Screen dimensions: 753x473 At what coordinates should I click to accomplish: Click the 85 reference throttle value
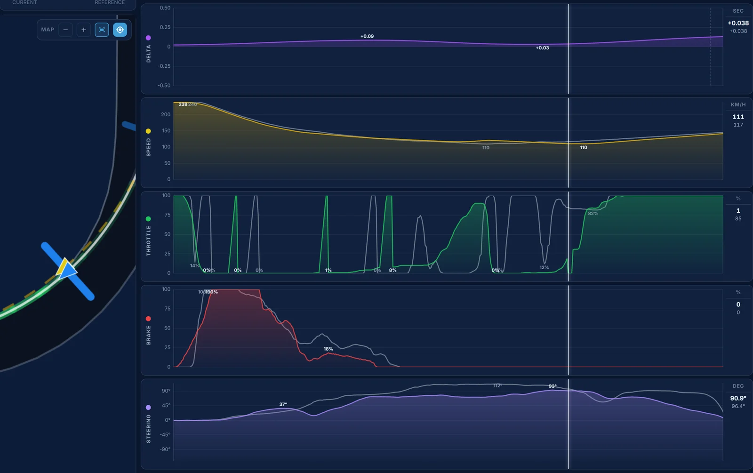pyautogui.click(x=738, y=219)
